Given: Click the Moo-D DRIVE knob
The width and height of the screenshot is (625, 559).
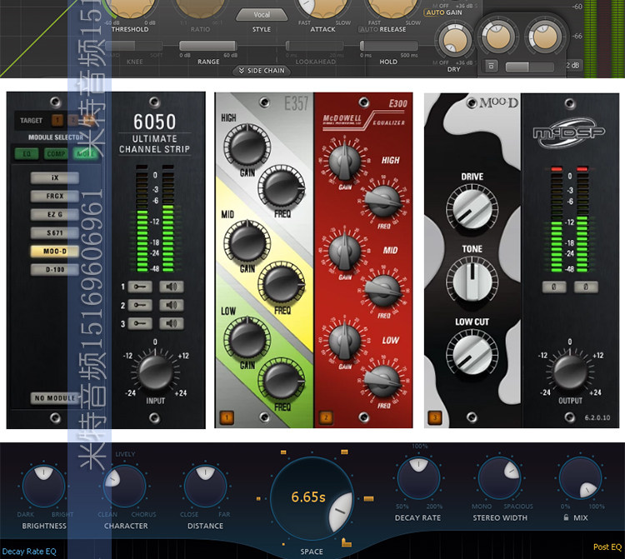Looking at the screenshot, I should 472,210.
